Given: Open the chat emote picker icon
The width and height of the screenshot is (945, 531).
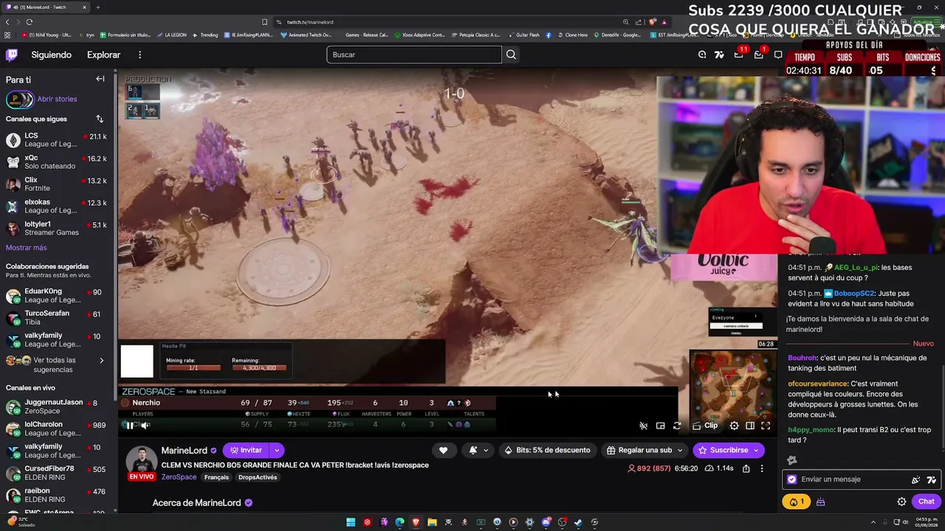Looking at the screenshot, I should [916, 479].
